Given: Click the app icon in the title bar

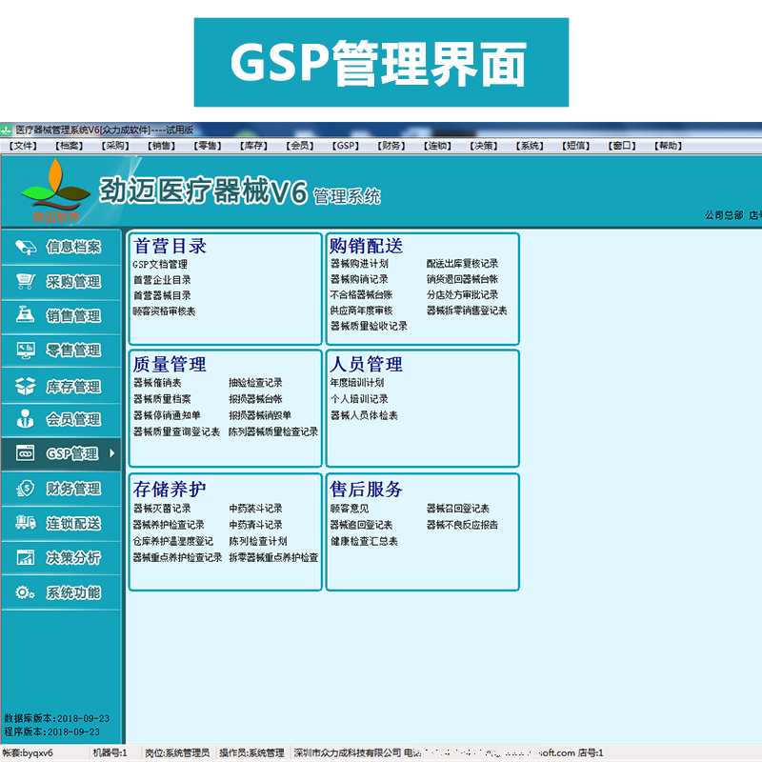Looking at the screenshot, I should (7, 130).
